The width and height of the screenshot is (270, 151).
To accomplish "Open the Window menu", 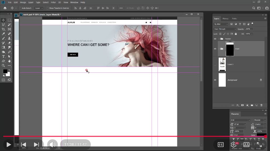I will (x=74, y=2).
